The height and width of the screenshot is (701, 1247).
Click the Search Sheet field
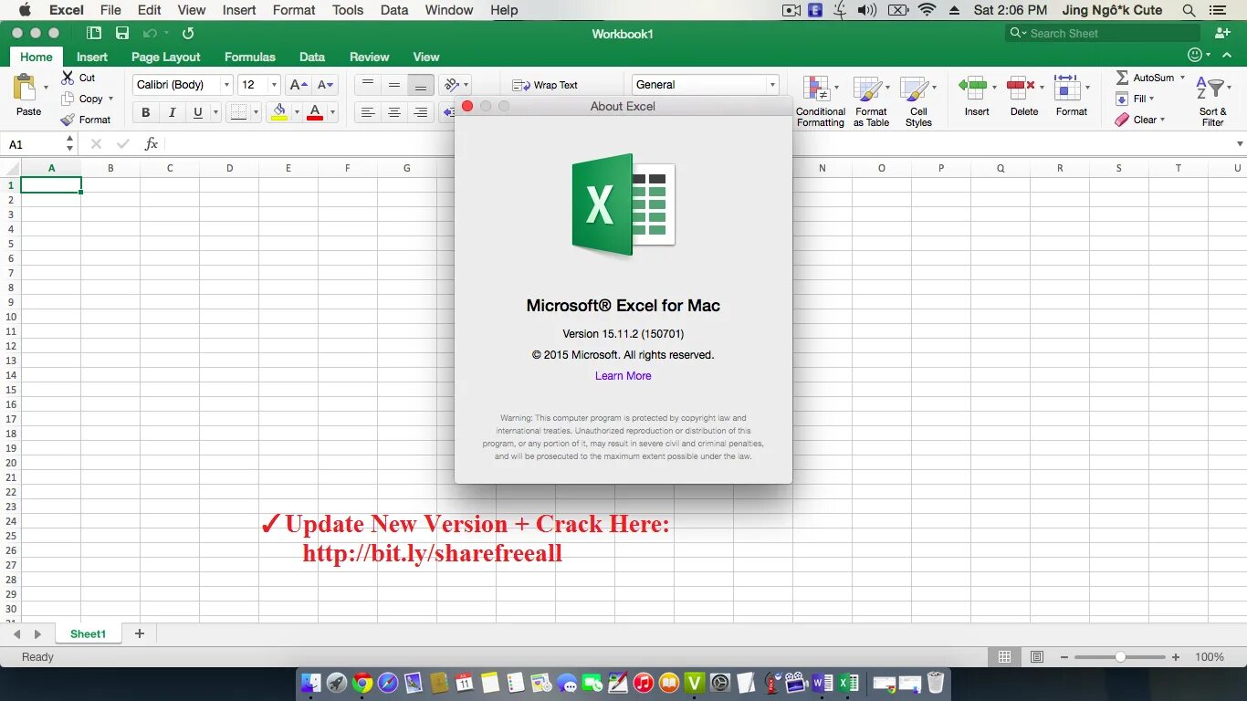tap(1104, 33)
